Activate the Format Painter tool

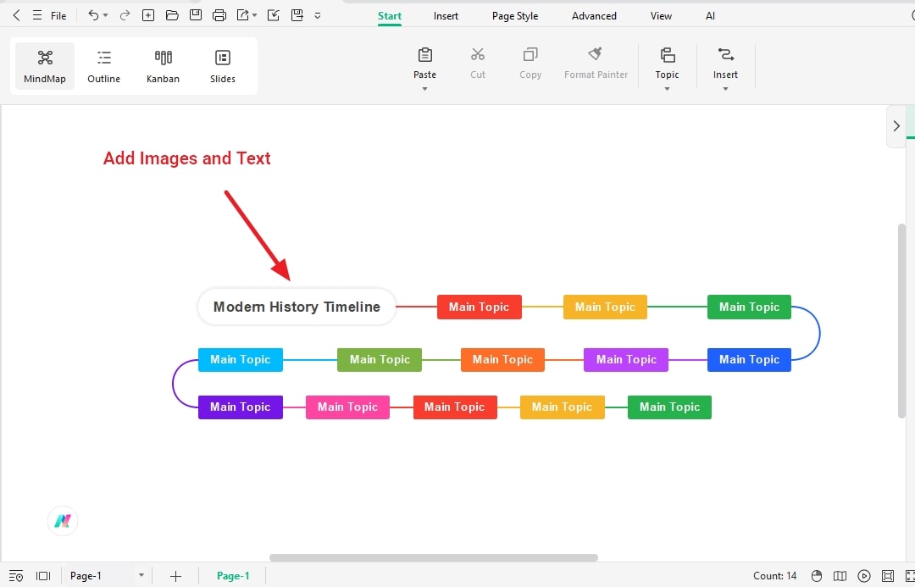pos(596,63)
